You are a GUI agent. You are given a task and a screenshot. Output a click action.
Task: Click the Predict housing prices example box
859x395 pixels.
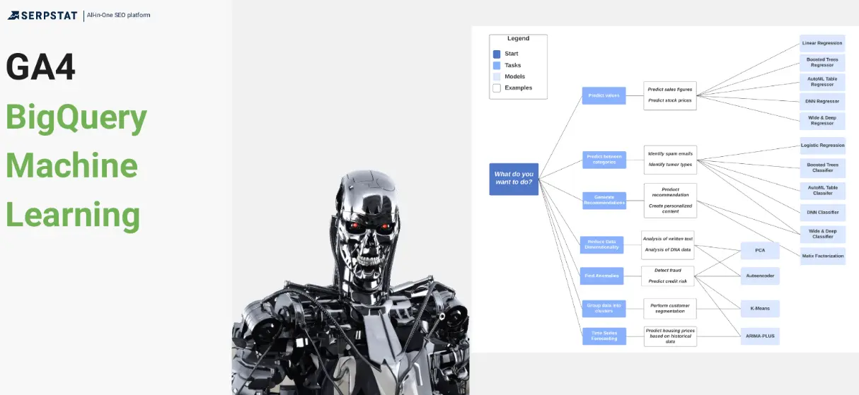point(670,336)
